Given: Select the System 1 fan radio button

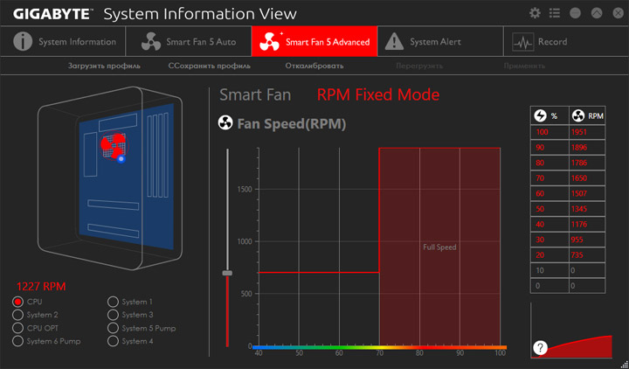Looking at the screenshot, I should (113, 302).
